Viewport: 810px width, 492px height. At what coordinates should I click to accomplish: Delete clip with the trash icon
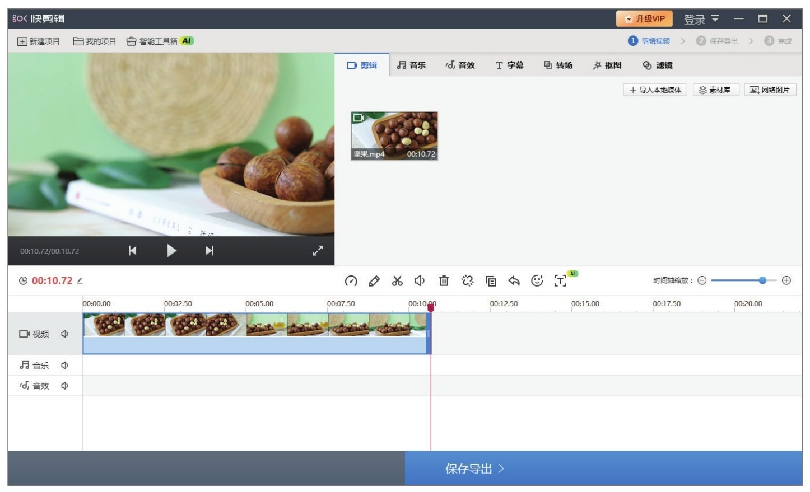[444, 281]
